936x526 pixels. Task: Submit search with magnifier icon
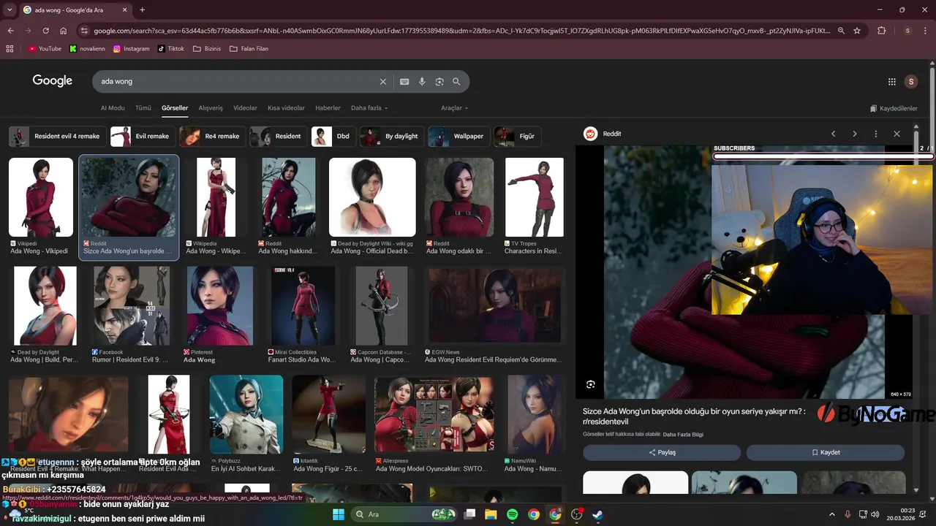pos(457,82)
